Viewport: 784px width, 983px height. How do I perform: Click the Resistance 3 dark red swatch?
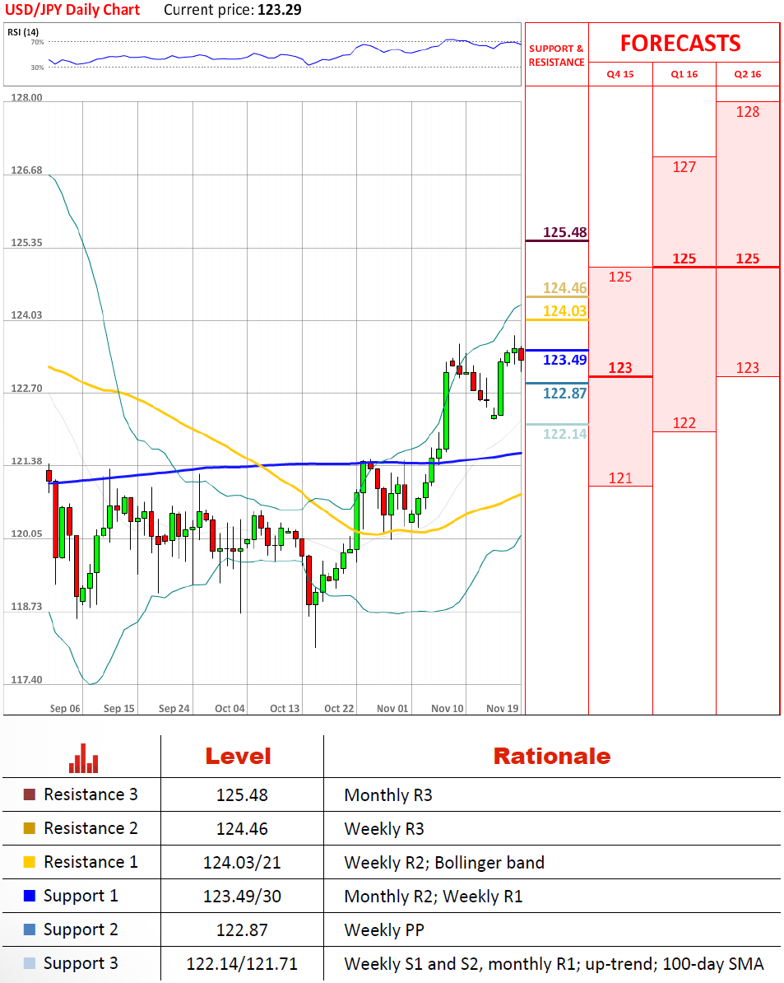point(30,795)
